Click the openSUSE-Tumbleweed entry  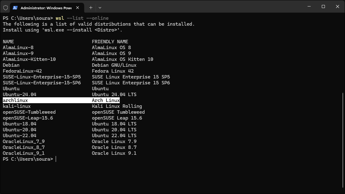tap(29, 112)
